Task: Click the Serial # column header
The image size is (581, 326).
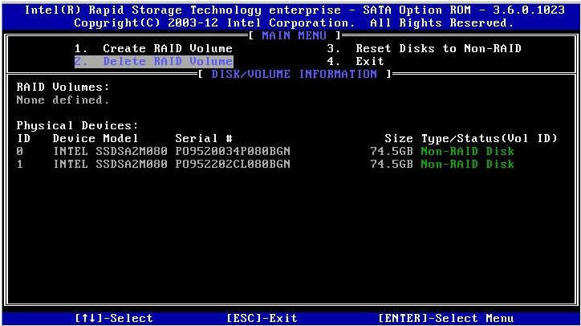Action: [x=204, y=139]
